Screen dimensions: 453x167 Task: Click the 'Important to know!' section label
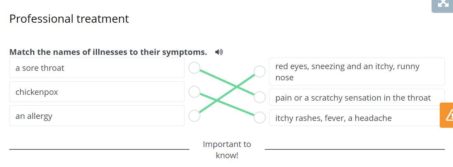point(227,149)
